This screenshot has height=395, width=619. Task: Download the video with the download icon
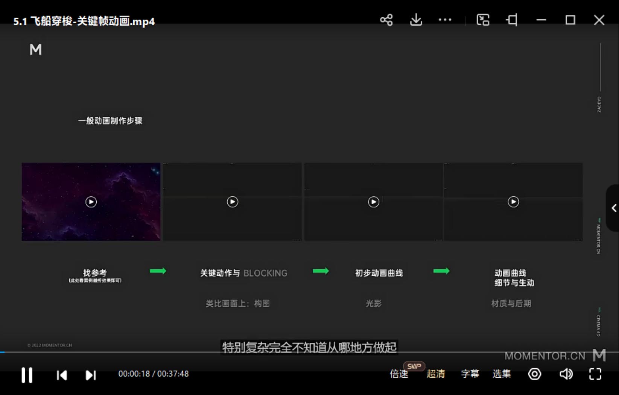click(416, 20)
